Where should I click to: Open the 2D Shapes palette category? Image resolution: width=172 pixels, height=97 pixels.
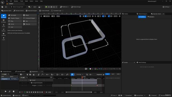pos(3,16)
